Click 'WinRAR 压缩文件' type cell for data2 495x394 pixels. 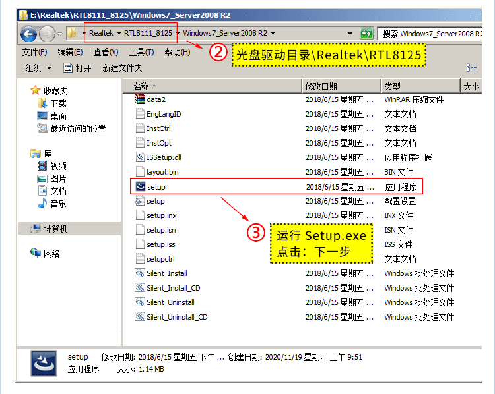(x=414, y=99)
